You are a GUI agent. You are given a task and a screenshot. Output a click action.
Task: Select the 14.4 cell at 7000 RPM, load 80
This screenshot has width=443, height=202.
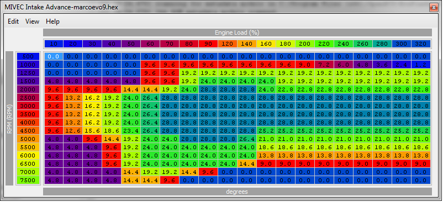click(x=189, y=172)
